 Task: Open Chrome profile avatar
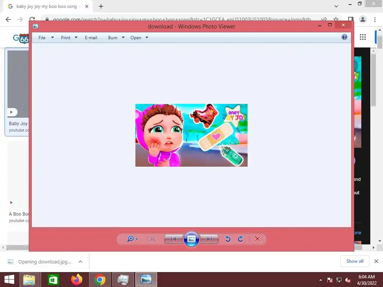pos(363,19)
